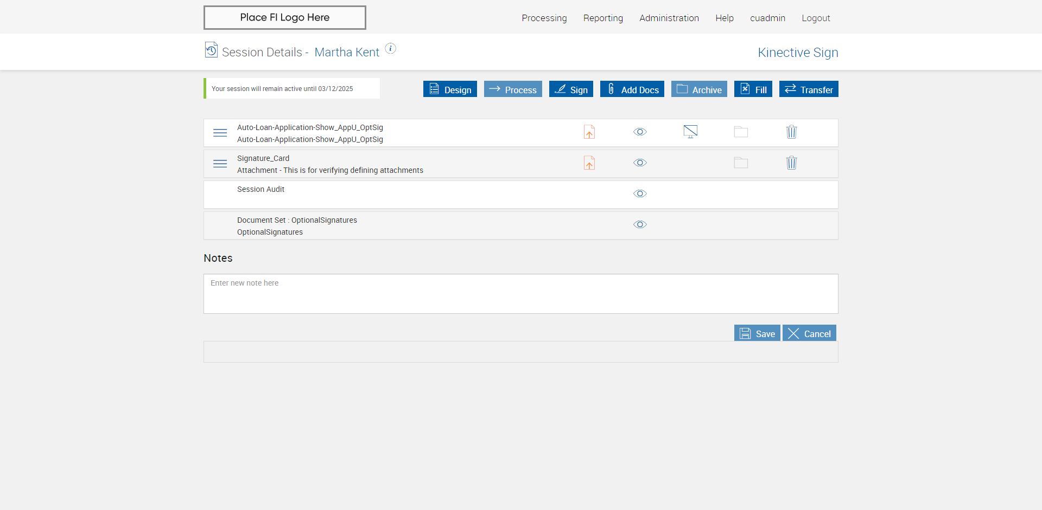Image resolution: width=1042 pixels, height=510 pixels.
Task: Click the Transfer button
Action: [809, 89]
